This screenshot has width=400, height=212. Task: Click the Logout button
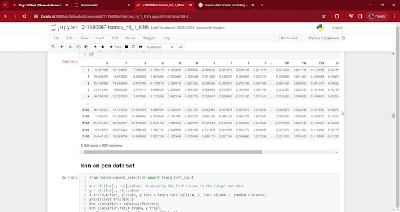(x=337, y=28)
